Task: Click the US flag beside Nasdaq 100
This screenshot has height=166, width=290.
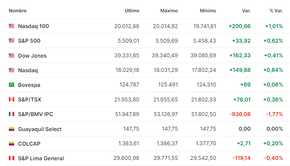Action: tap(12, 26)
